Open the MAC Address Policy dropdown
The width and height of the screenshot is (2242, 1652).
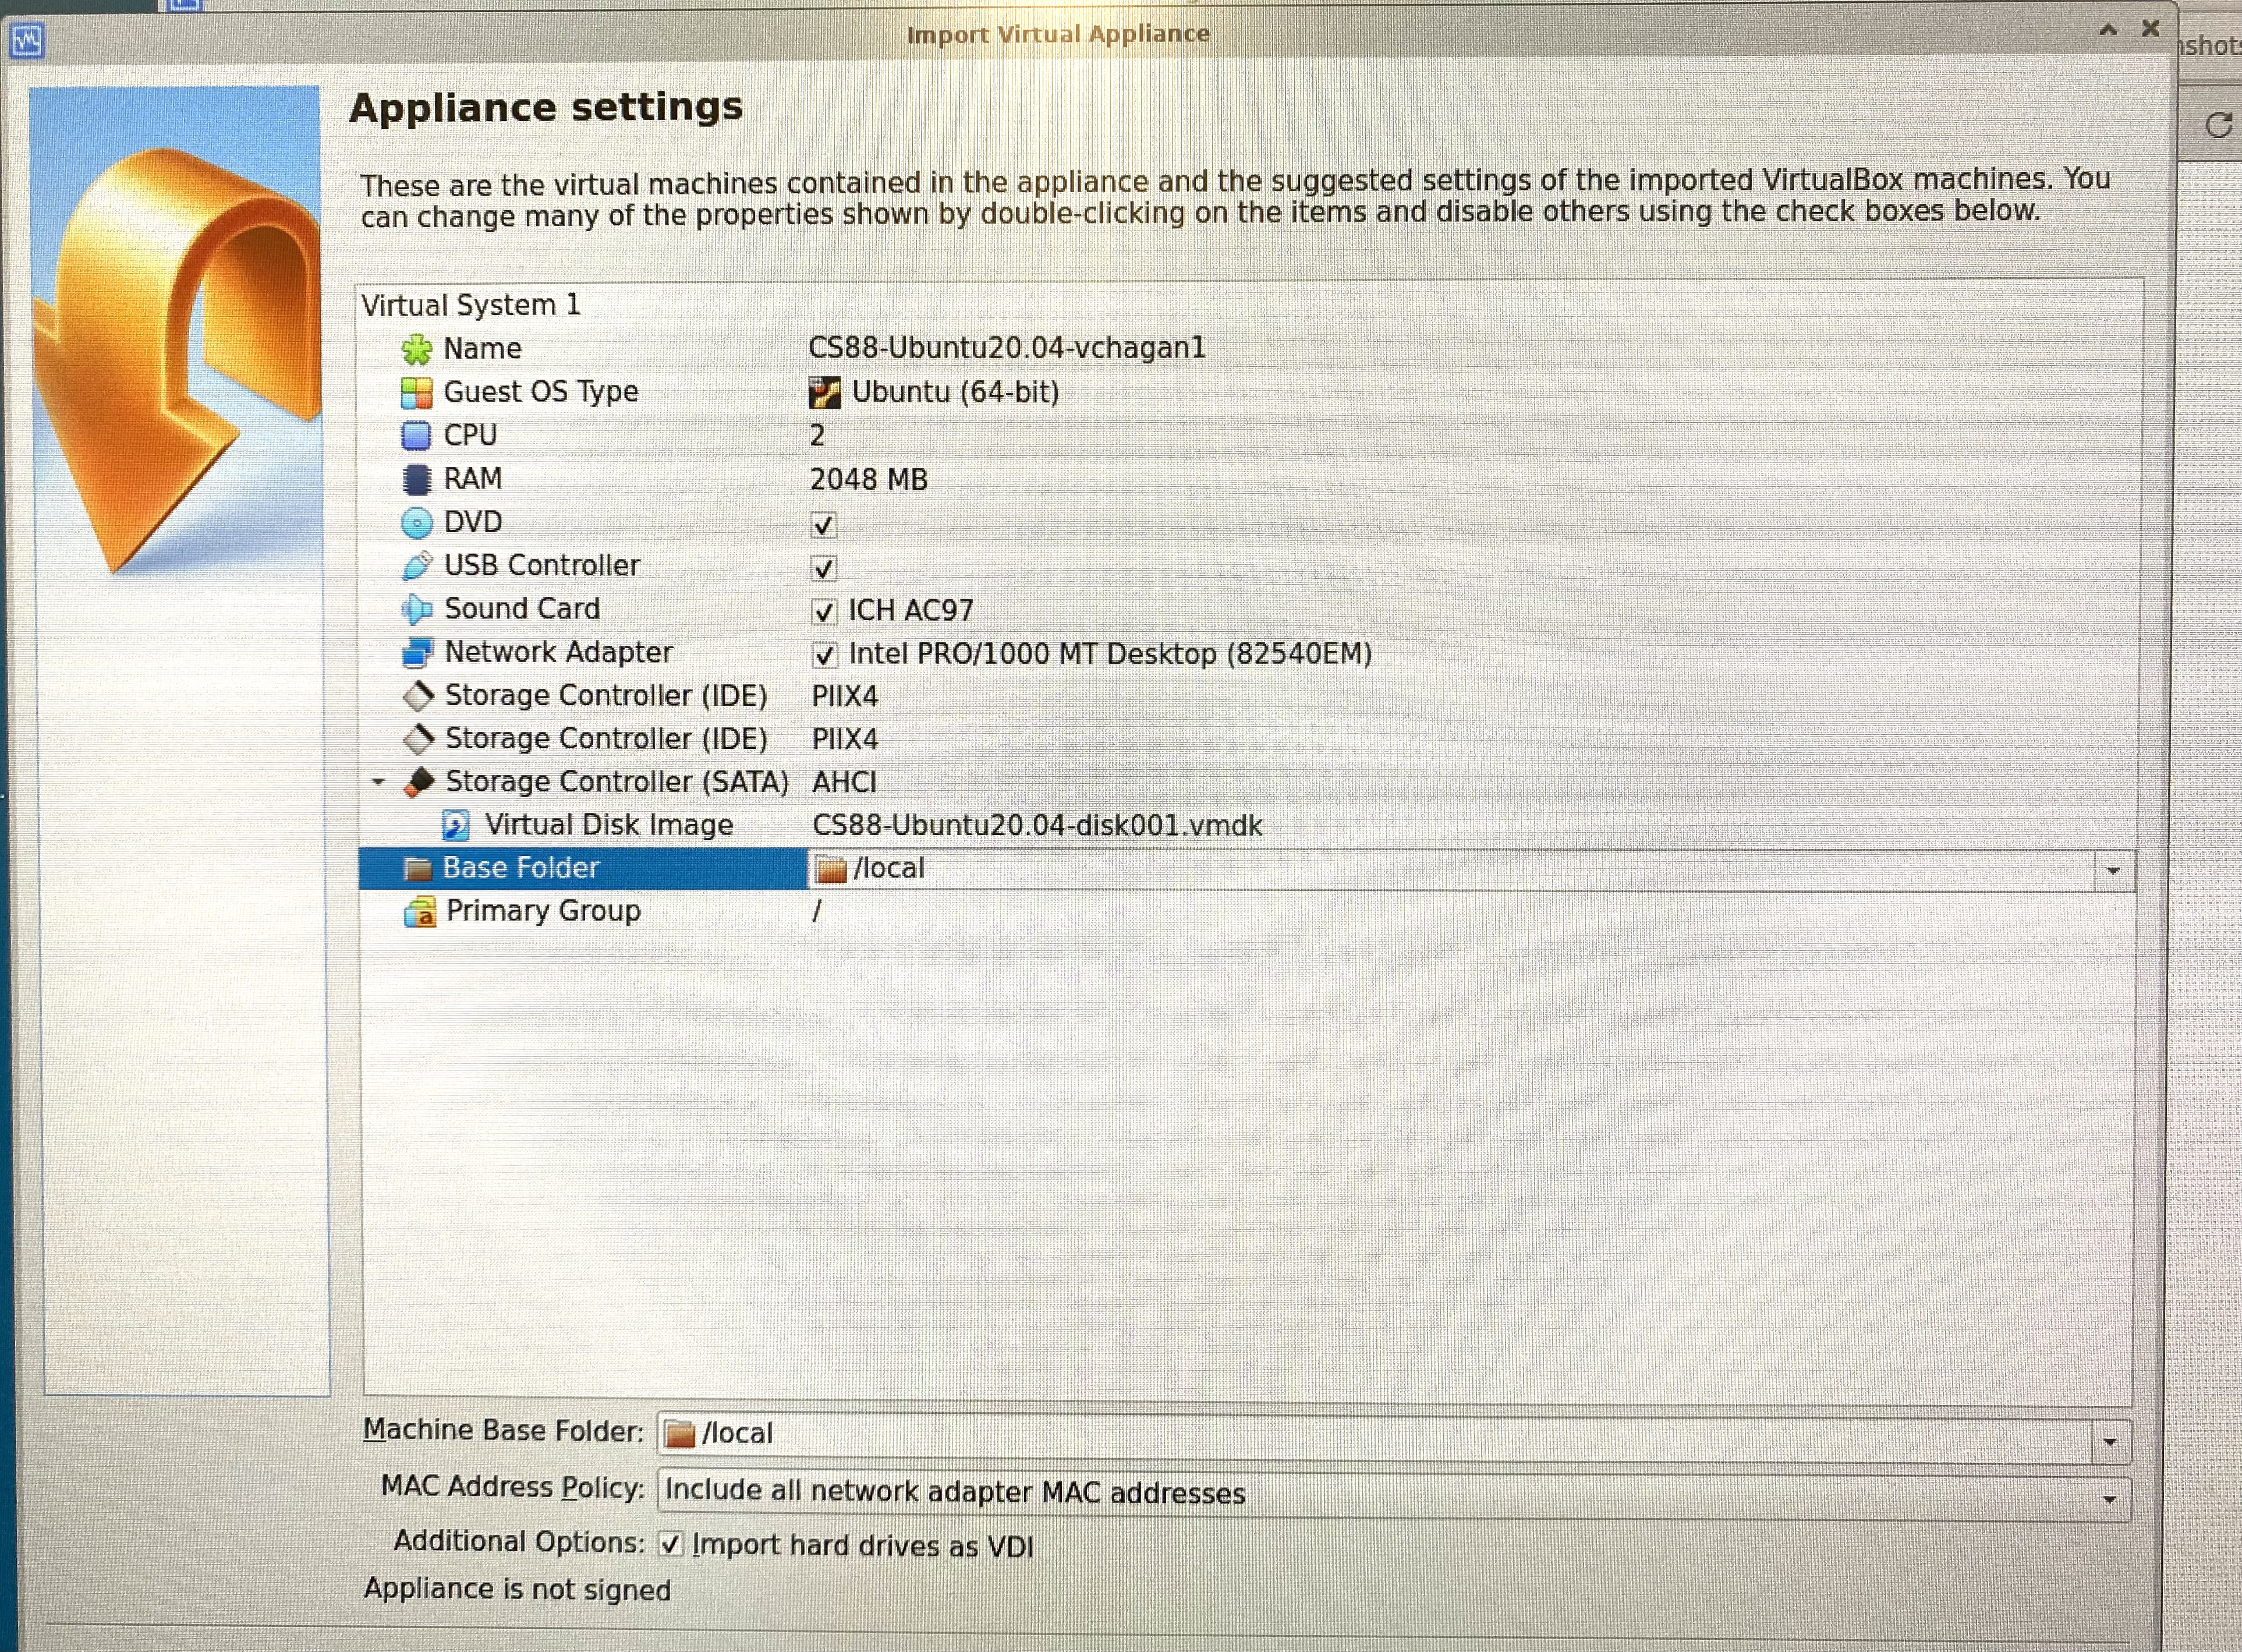[2109, 1499]
